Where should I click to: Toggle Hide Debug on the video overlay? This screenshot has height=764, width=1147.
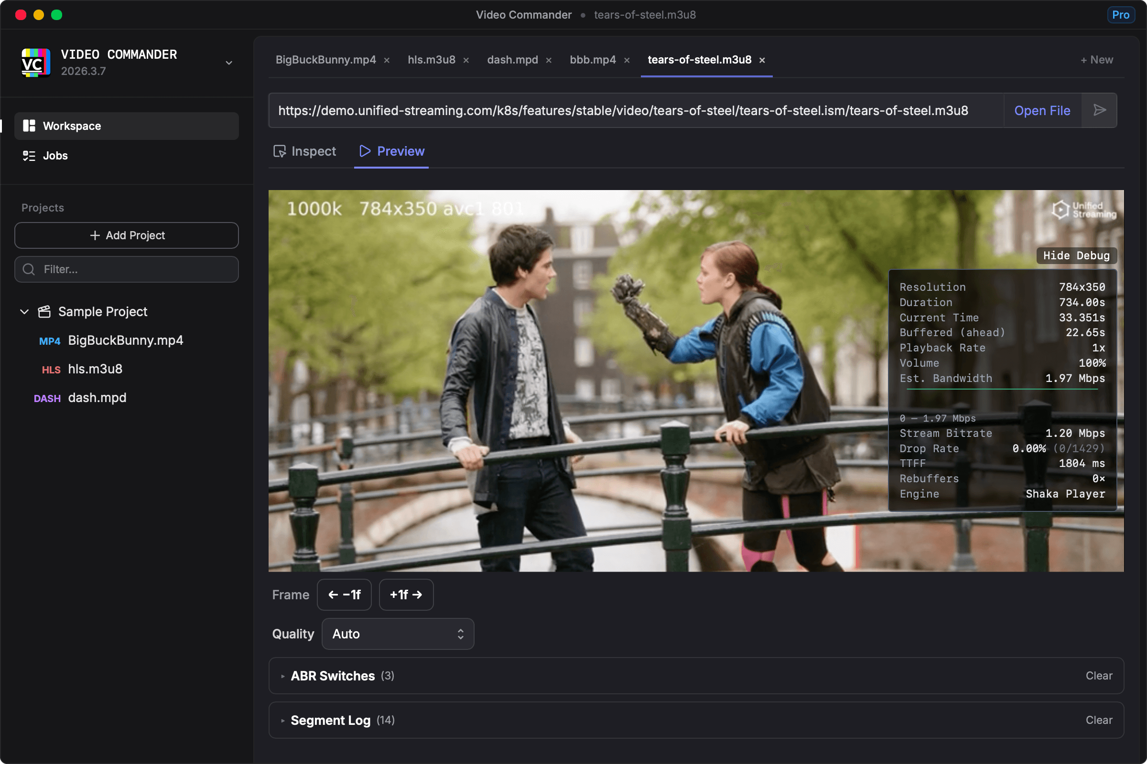pos(1076,255)
